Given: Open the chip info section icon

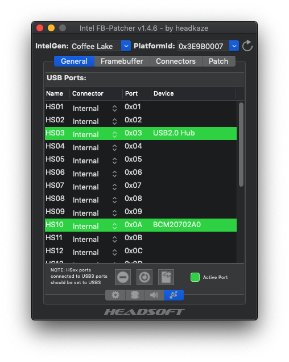Looking at the screenshot, I should (135, 295).
